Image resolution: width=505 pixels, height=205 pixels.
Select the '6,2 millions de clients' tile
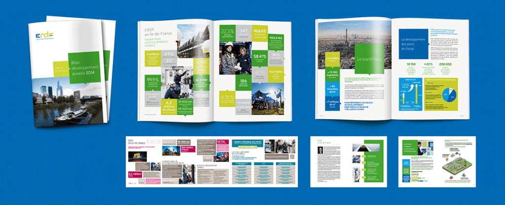(x=169, y=107)
